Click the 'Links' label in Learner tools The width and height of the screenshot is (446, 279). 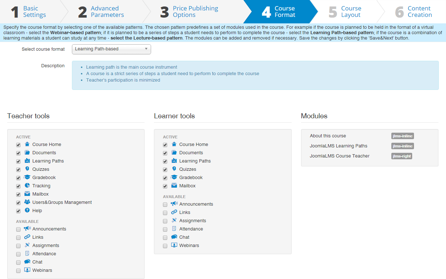pyautogui.click(x=185, y=212)
